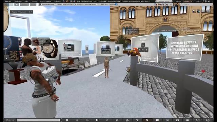Open the Общение menu

click(x=18, y=1)
